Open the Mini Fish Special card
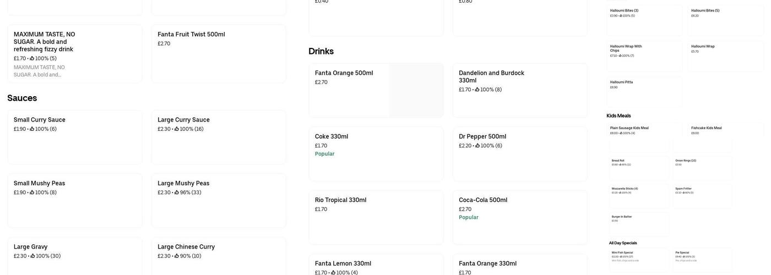Viewport: 771px width, 275px height. coord(639,259)
